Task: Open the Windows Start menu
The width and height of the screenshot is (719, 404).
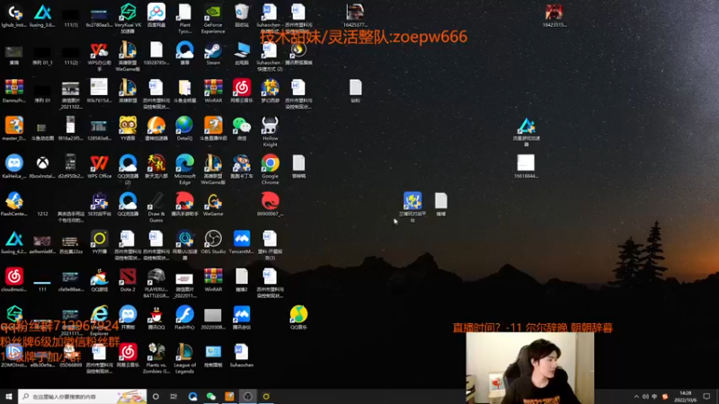Action: click(x=9, y=396)
